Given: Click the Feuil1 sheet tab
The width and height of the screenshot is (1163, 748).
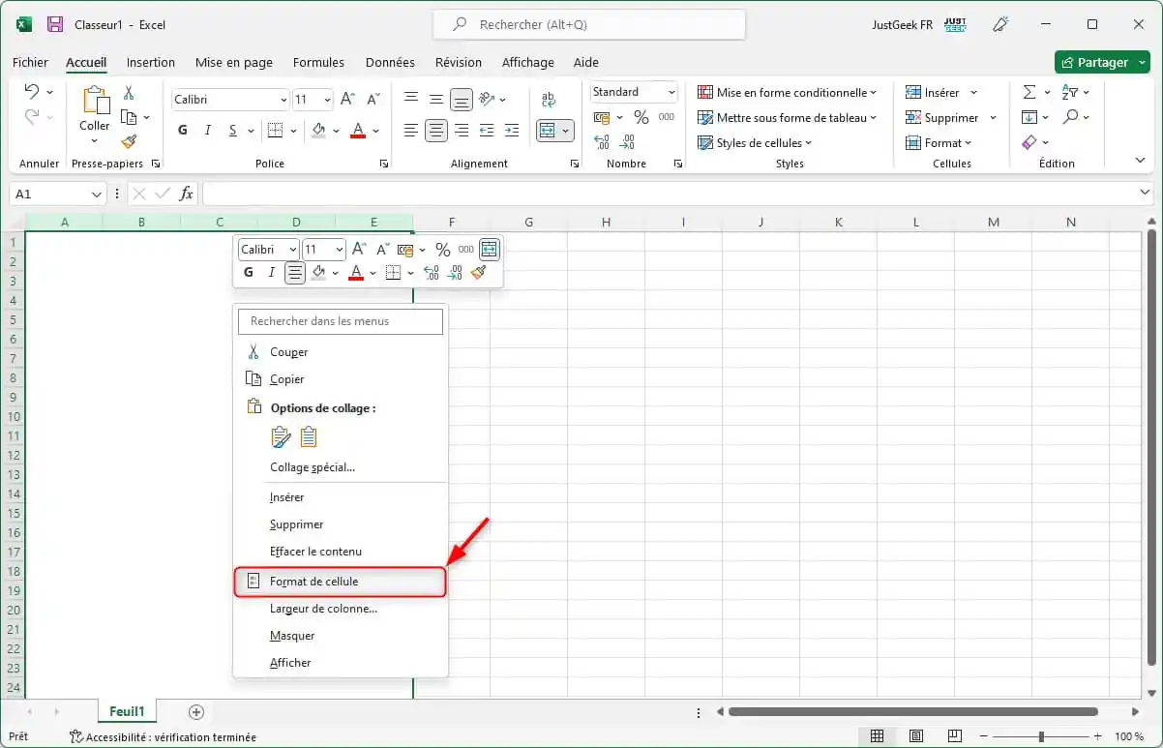Looking at the screenshot, I should 127,711.
